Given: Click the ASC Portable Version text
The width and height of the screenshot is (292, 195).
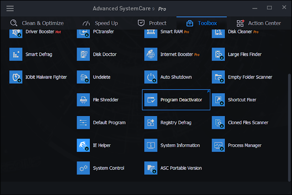Looking at the screenshot, I should click(x=181, y=168).
